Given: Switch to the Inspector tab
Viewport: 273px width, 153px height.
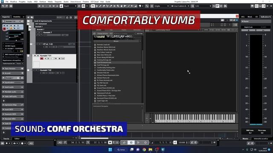Looking at the screenshot, I should click(x=6, y=17).
